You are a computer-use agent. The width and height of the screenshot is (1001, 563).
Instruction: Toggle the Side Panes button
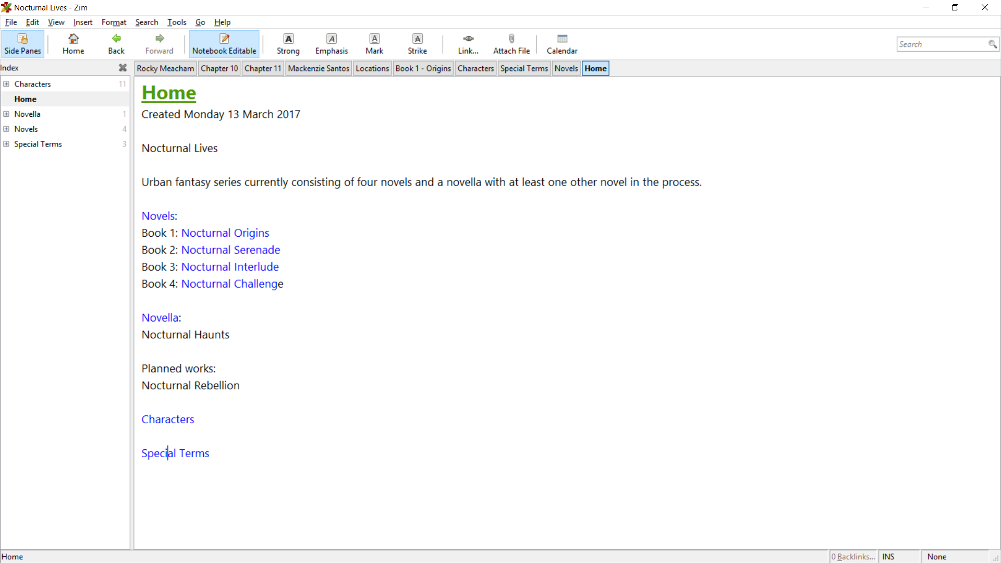point(23,44)
